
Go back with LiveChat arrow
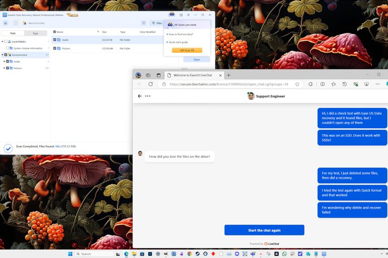coord(140,96)
